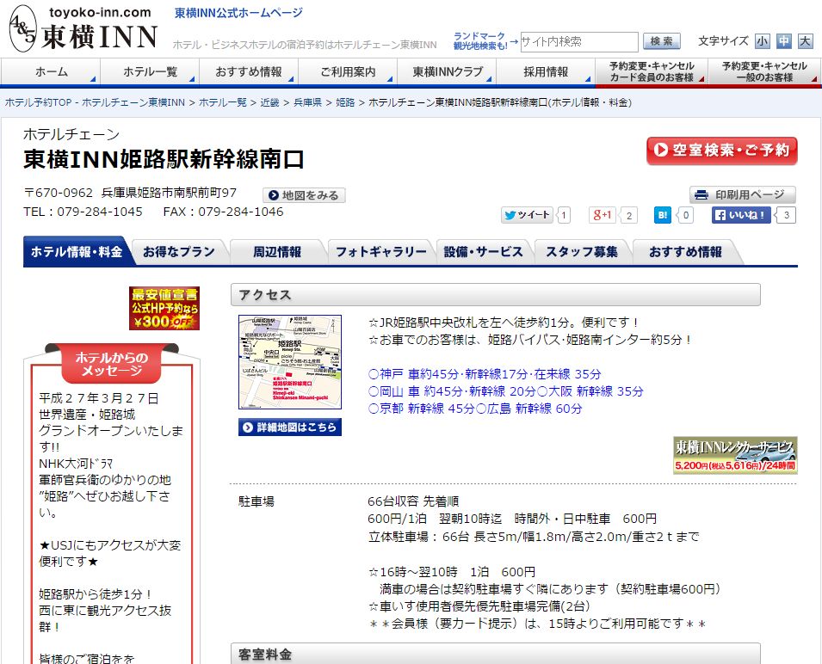Click the ホテルからのメッセージ header
This screenshot has height=664, width=822.
point(112,364)
